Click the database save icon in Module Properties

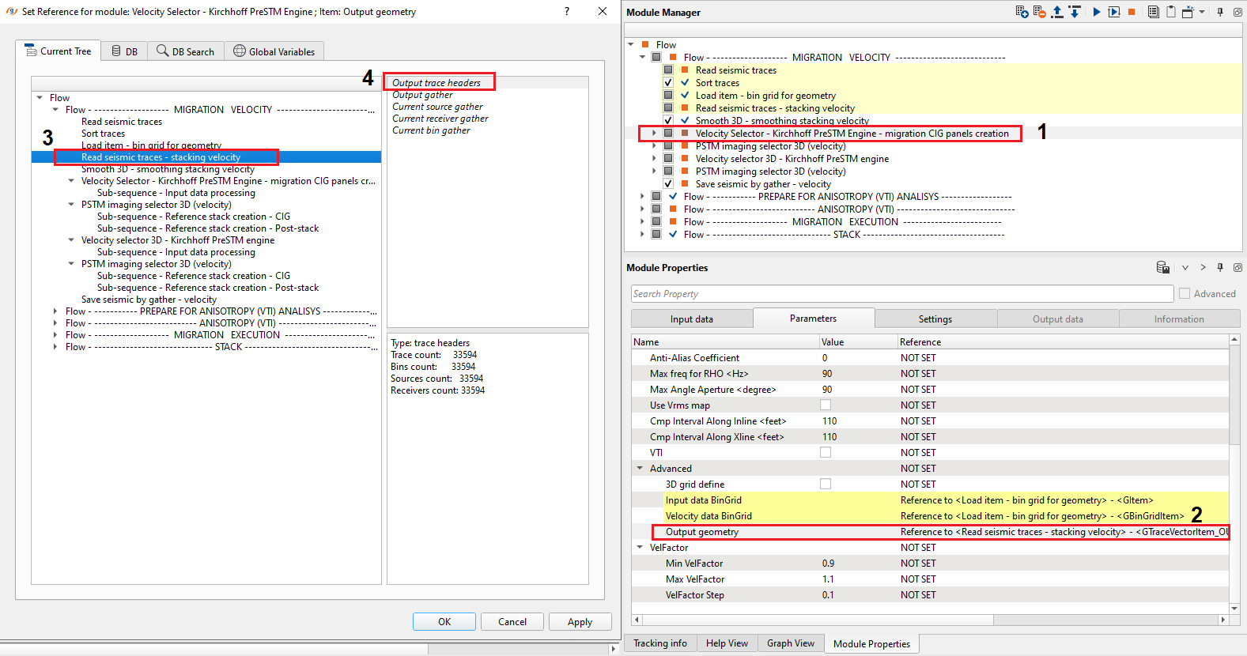(1162, 267)
